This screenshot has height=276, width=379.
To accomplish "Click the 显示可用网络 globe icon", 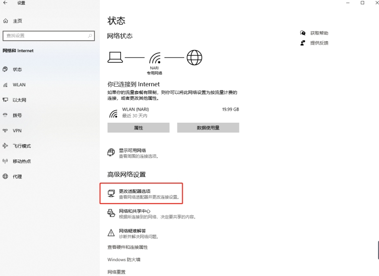I will coord(111,152).
